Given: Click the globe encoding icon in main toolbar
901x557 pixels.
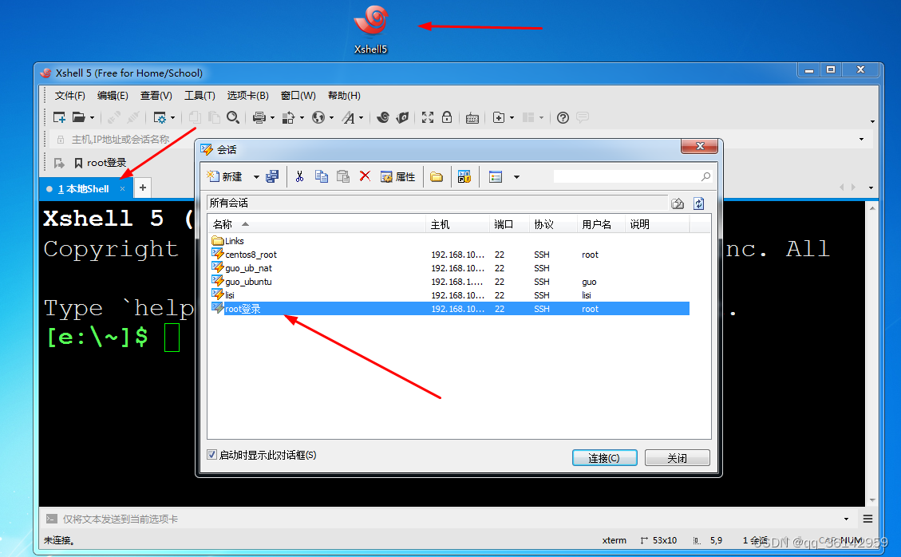Looking at the screenshot, I should point(318,117).
